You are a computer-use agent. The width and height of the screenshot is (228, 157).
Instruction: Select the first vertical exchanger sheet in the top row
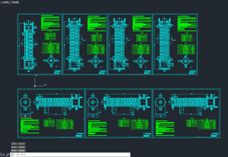tap(40, 44)
